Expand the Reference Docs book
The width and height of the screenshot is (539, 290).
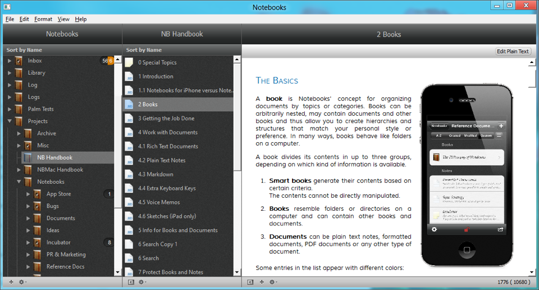28,266
